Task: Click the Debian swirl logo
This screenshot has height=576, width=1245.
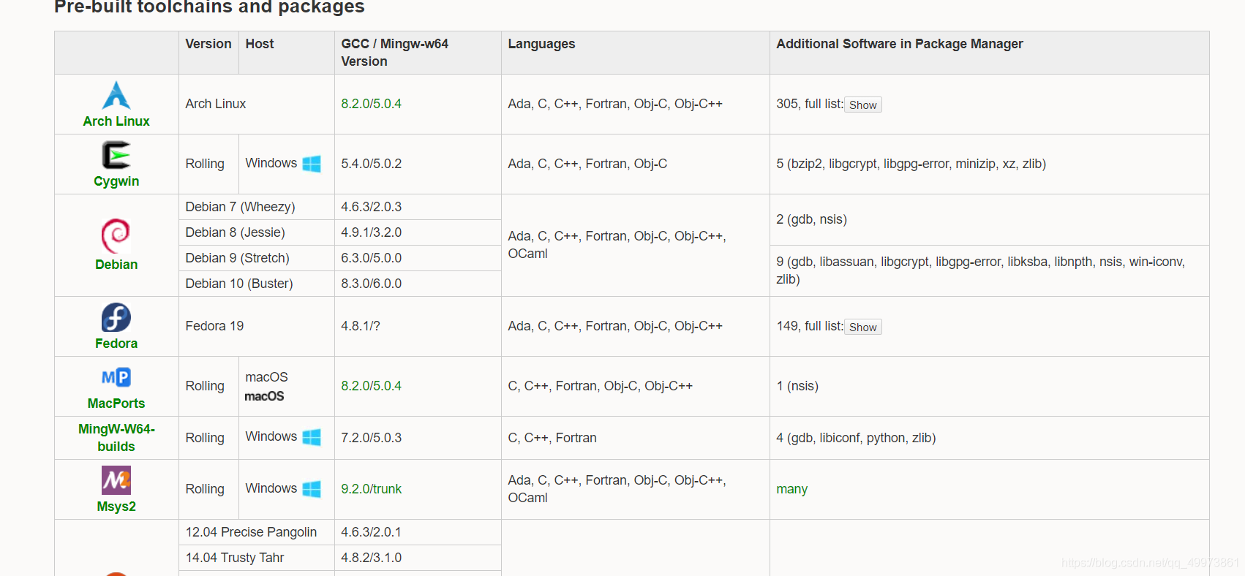Action: [116, 236]
